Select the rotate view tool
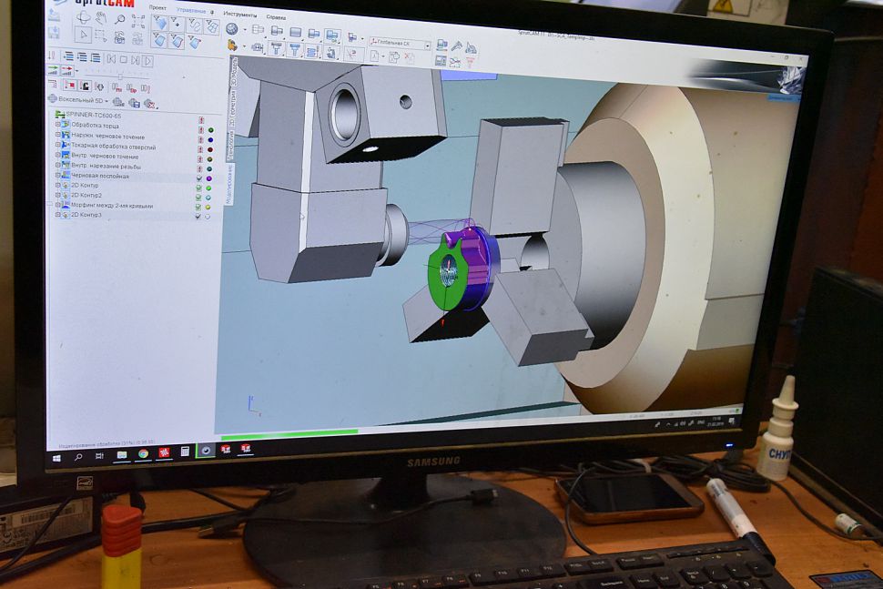 pyautogui.click(x=84, y=17)
